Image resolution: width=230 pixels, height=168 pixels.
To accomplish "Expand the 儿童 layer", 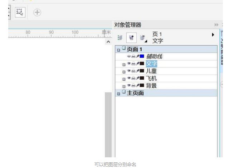I will (x=124, y=72).
